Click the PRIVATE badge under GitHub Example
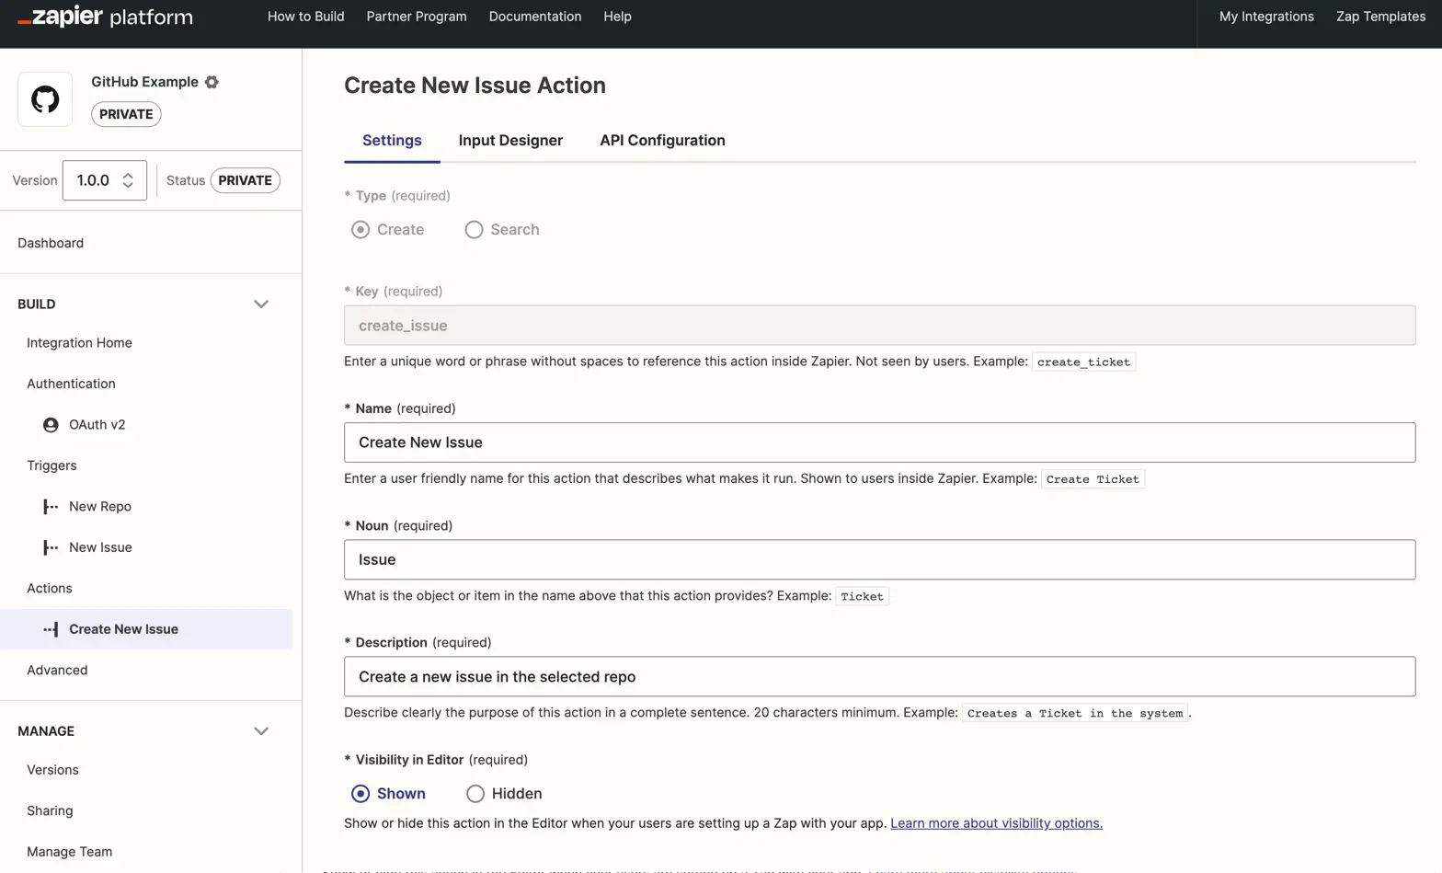Viewport: 1442px width, 873px height. point(126,114)
